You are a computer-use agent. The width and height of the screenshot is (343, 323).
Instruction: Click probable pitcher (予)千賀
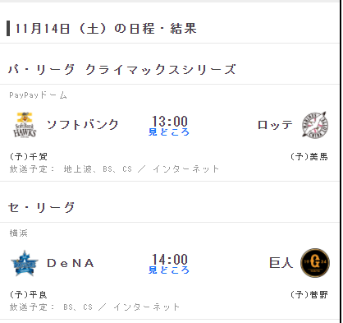coord(29,156)
